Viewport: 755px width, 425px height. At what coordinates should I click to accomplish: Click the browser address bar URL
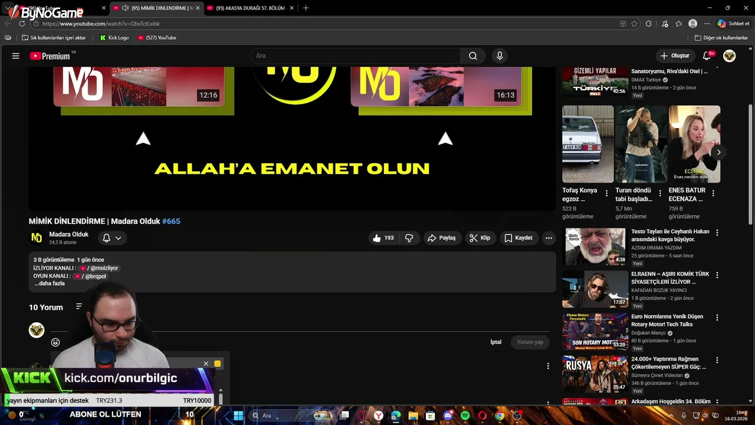[x=101, y=24]
